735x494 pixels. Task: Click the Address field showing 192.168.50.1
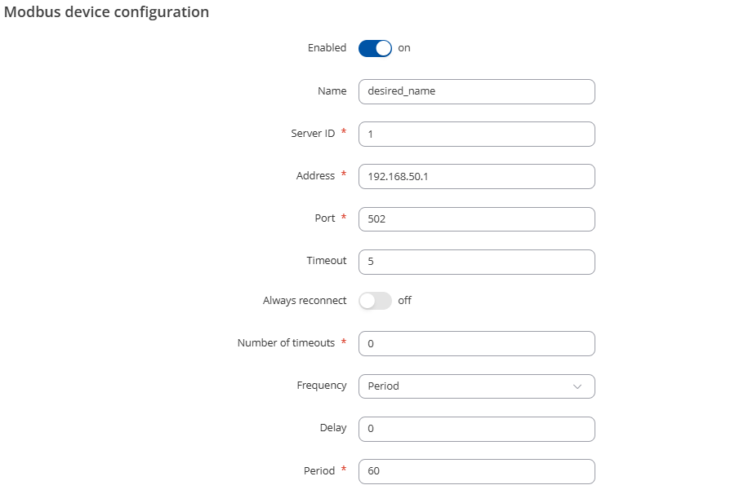(477, 176)
